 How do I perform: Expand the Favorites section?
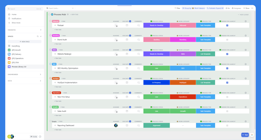click(41, 30)
